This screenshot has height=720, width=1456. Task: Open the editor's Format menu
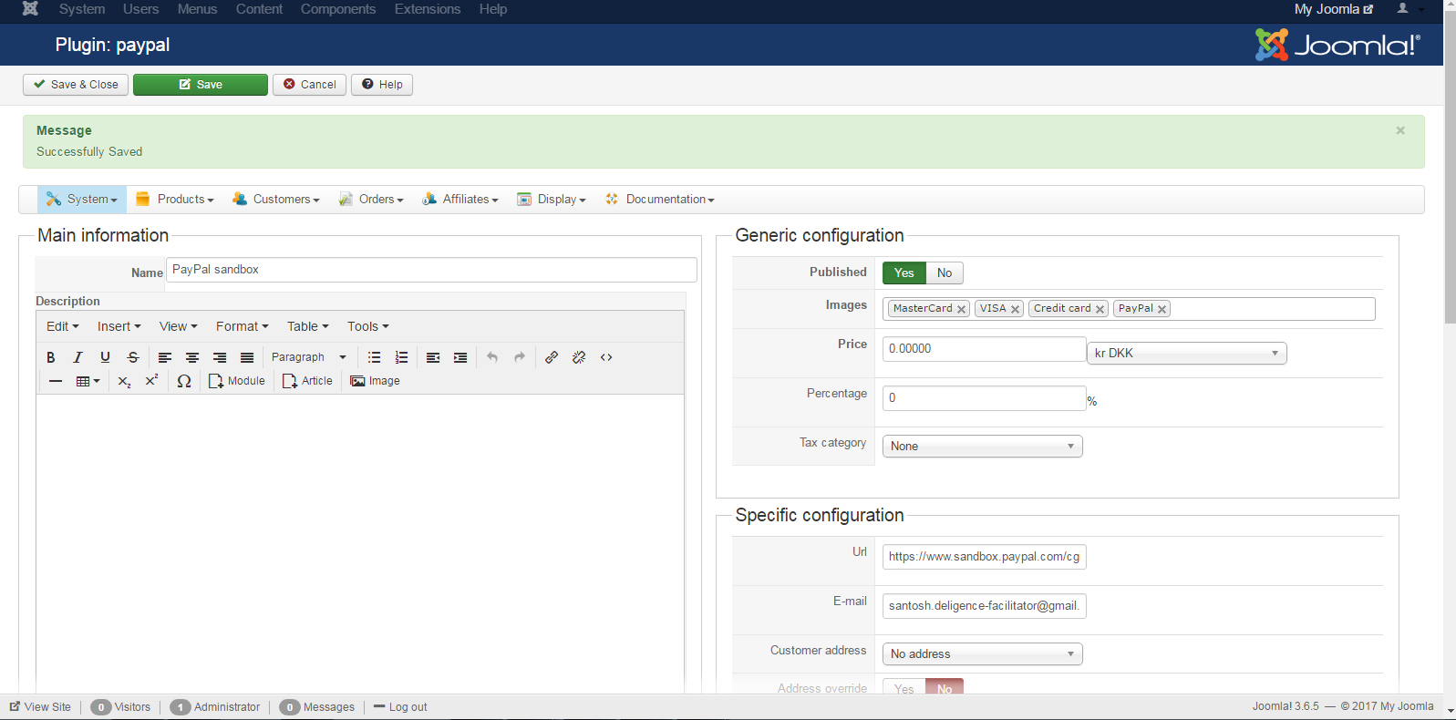click(243, 326)
